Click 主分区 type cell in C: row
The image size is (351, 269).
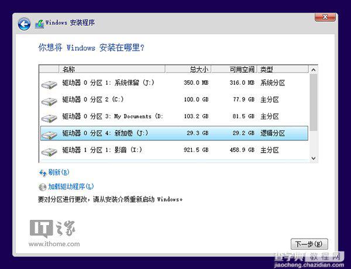tap(270, 100)
